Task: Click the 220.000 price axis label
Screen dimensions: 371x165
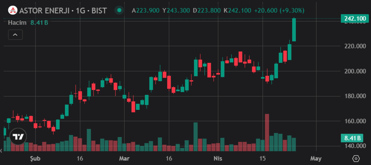Action: pyautogui.click(x=355, y=46)
